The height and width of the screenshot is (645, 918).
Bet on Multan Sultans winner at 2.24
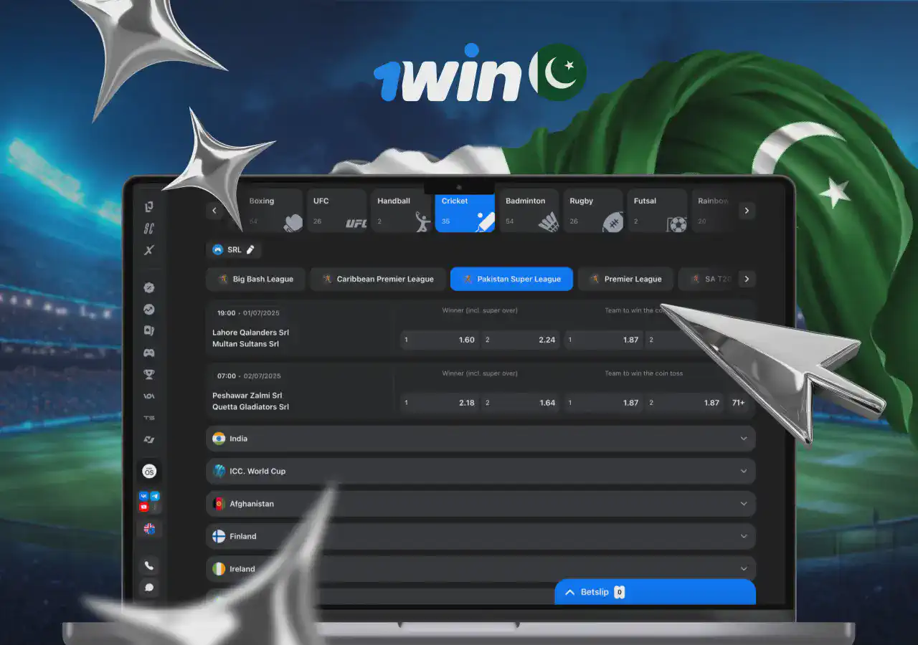(521, 340)
